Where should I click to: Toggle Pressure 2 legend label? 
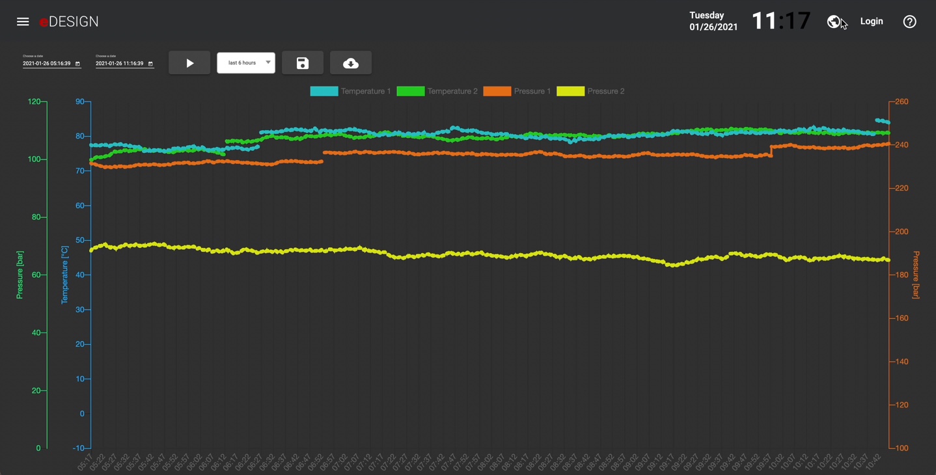605,91
